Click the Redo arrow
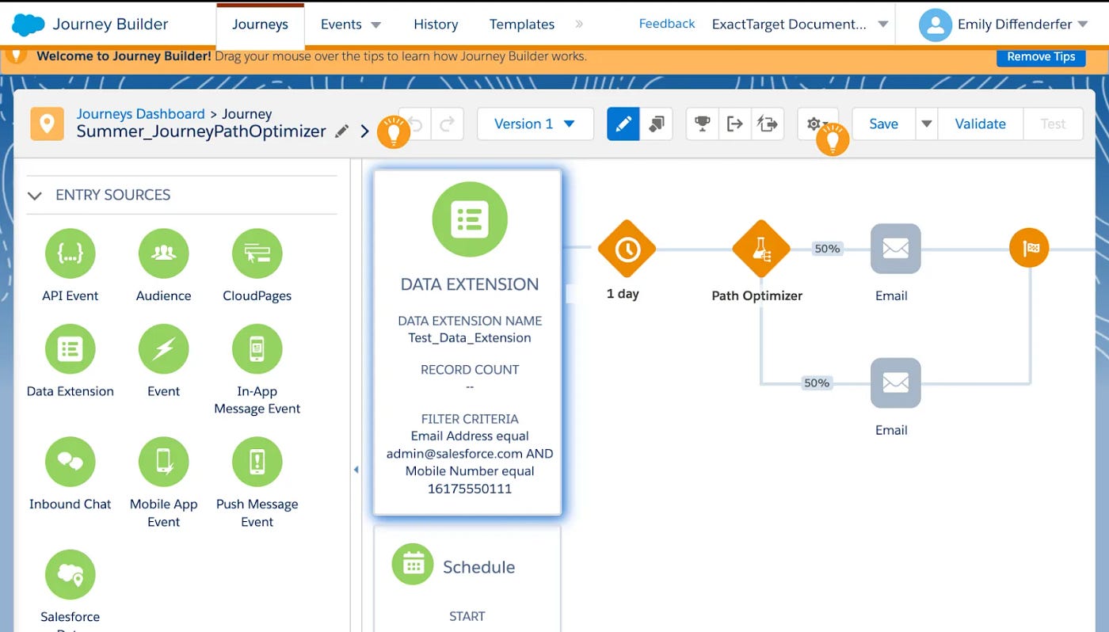The image size is (1109, 632). 447,124
